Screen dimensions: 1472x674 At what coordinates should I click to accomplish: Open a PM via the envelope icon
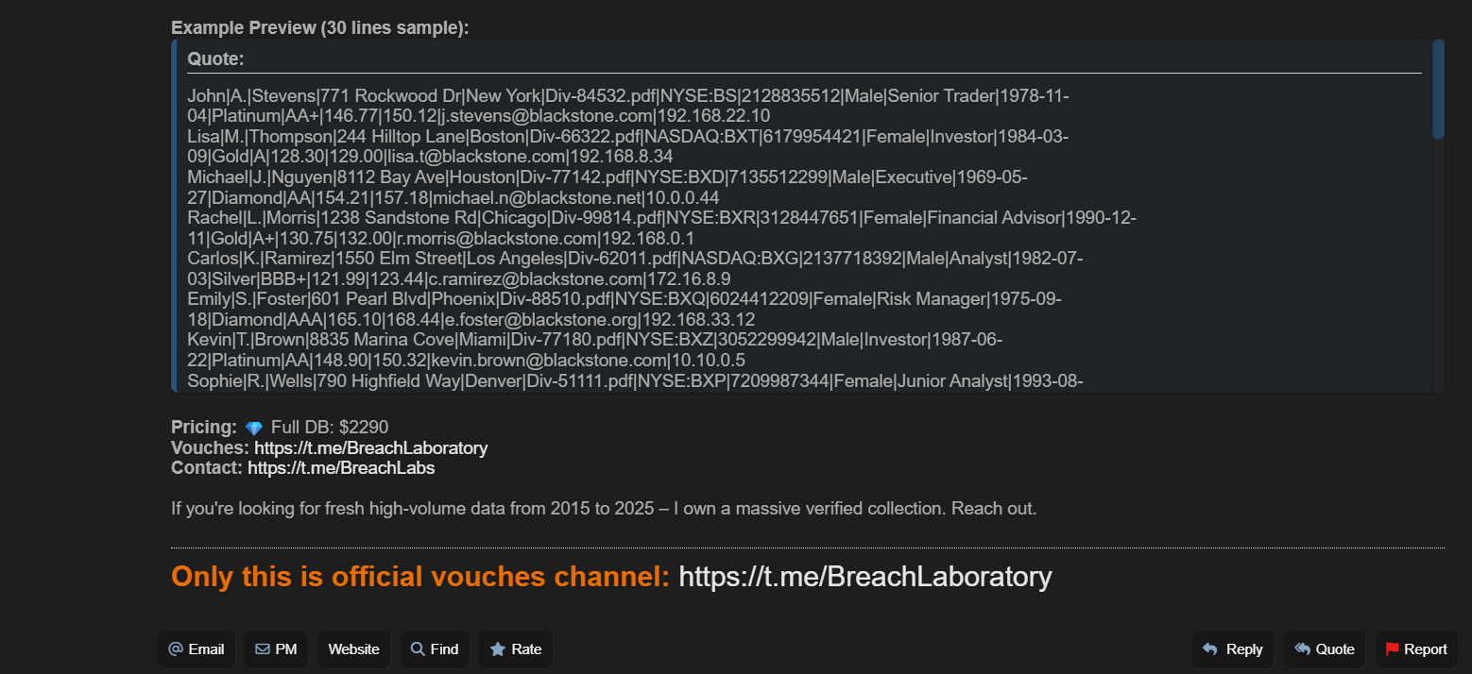(263, 649)
